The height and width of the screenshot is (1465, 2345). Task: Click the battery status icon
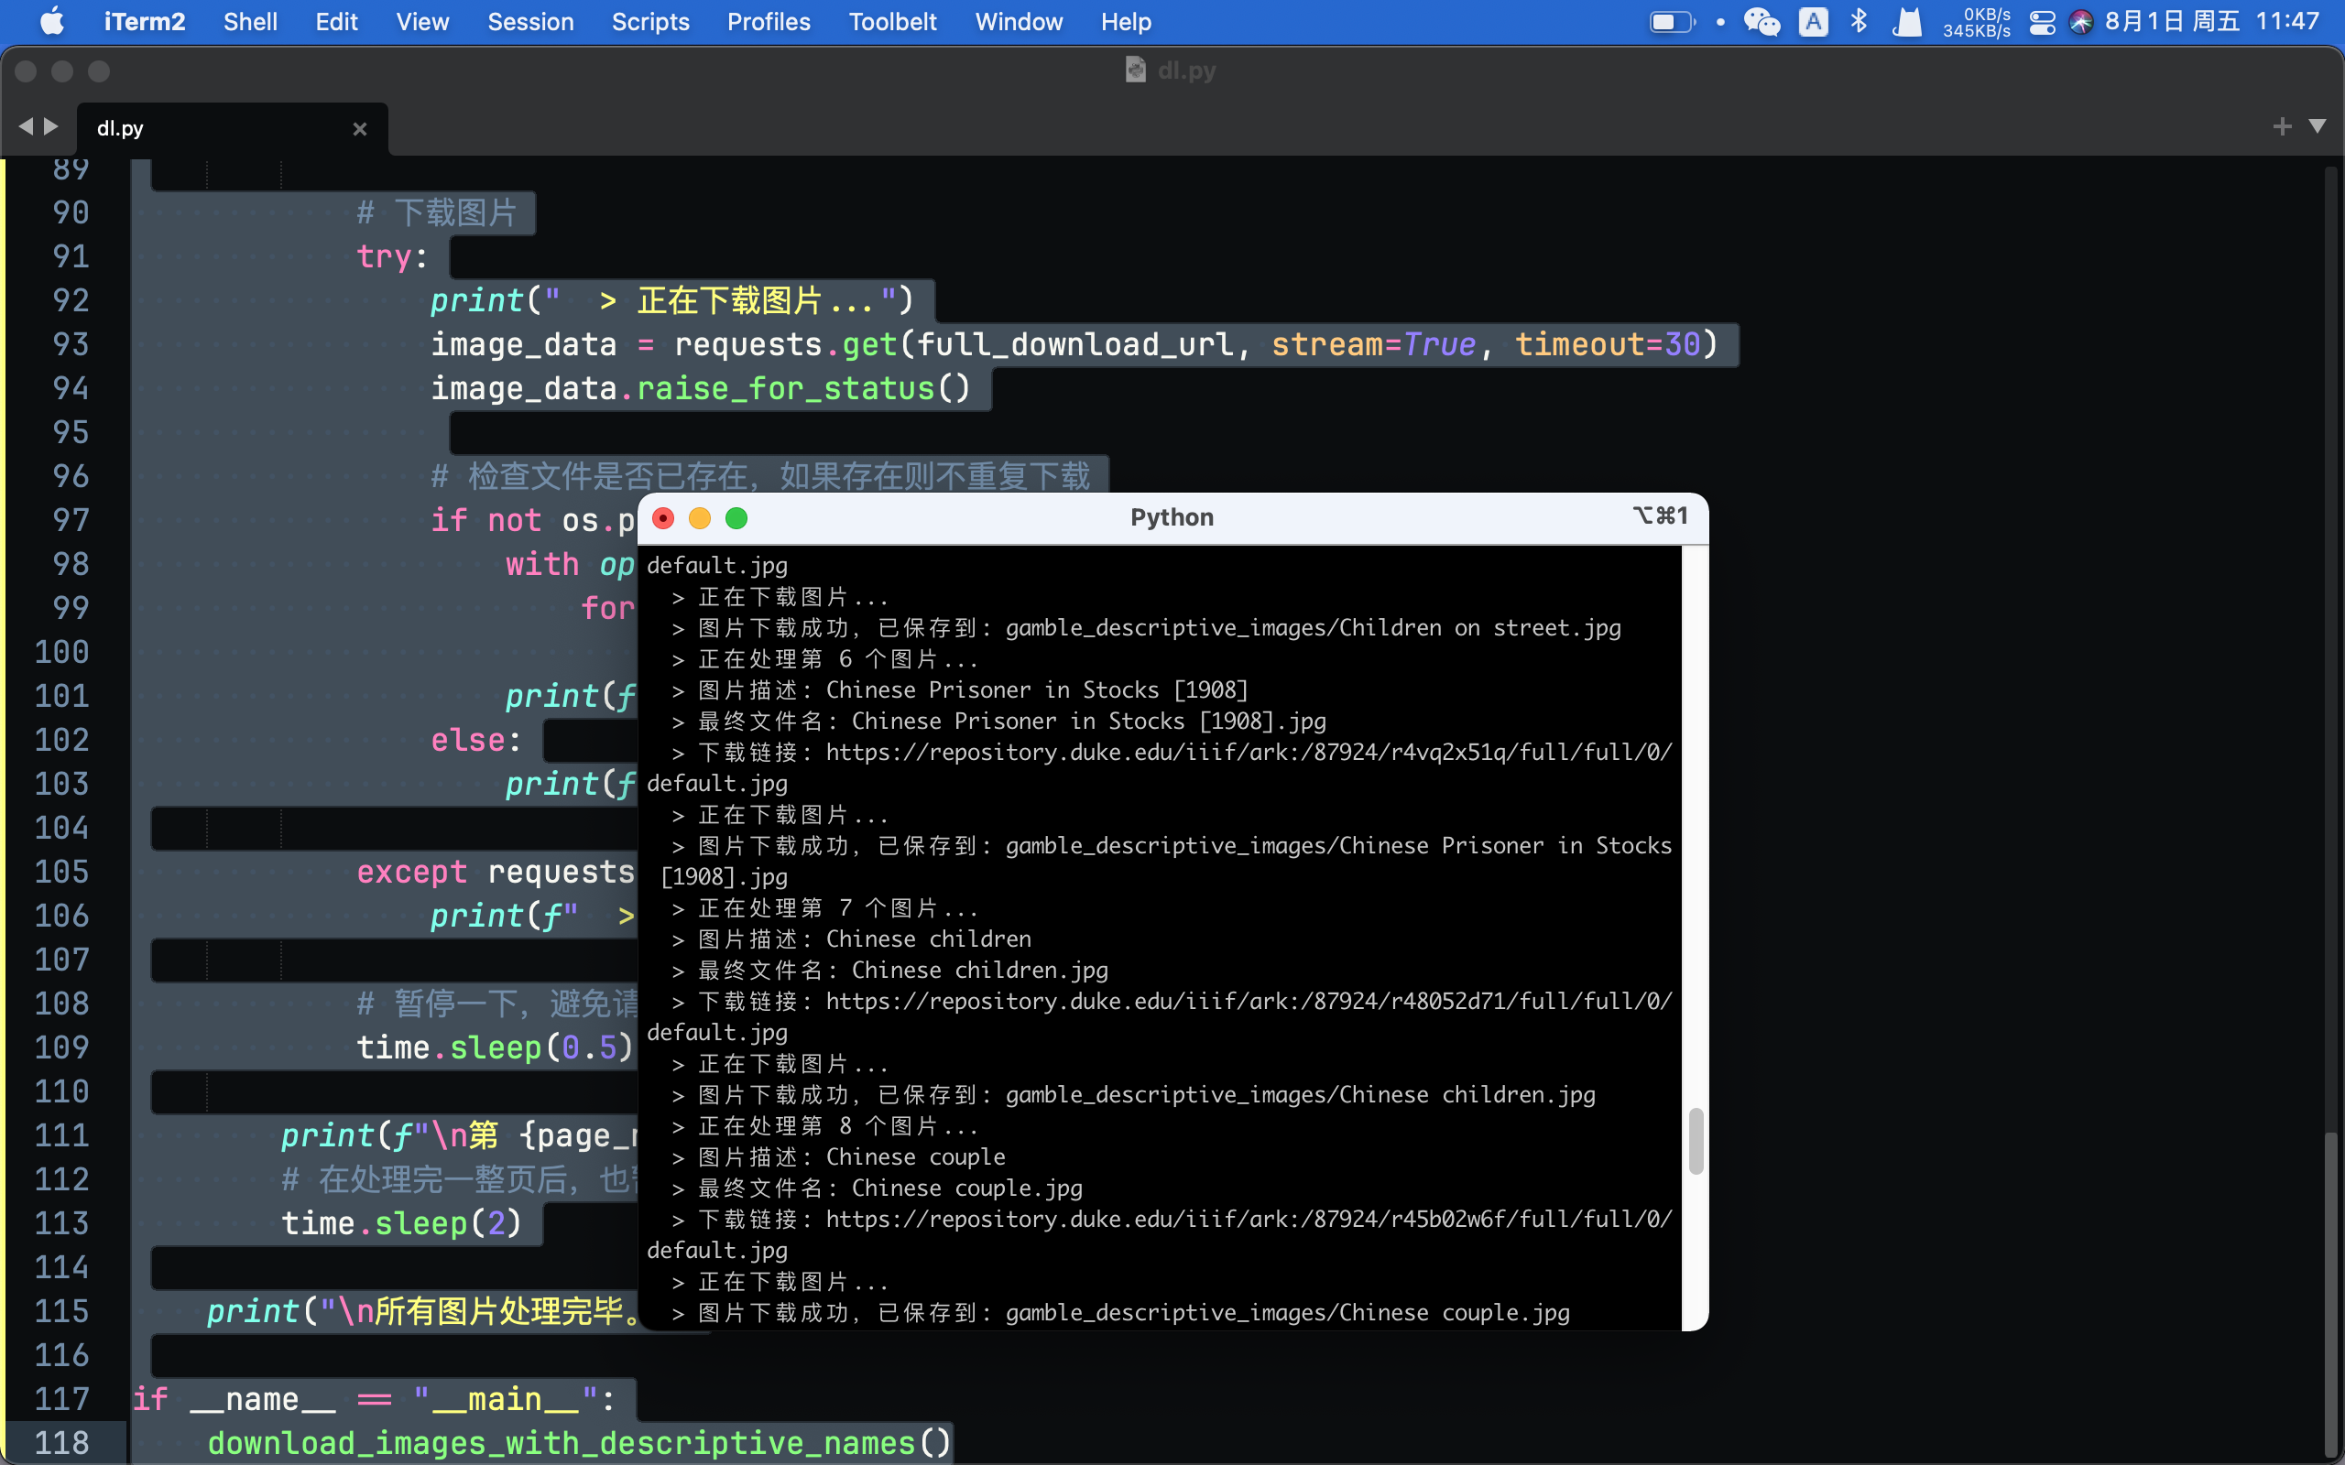click(1672, 21)
